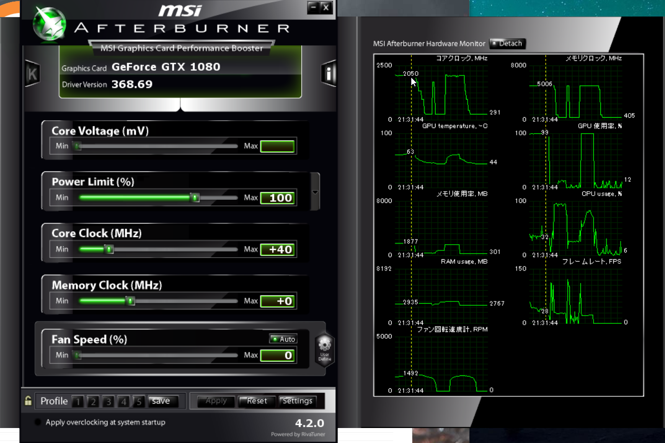Click the Settings button
This screenshot has height=443, width=665.
(x=298, y=401)
